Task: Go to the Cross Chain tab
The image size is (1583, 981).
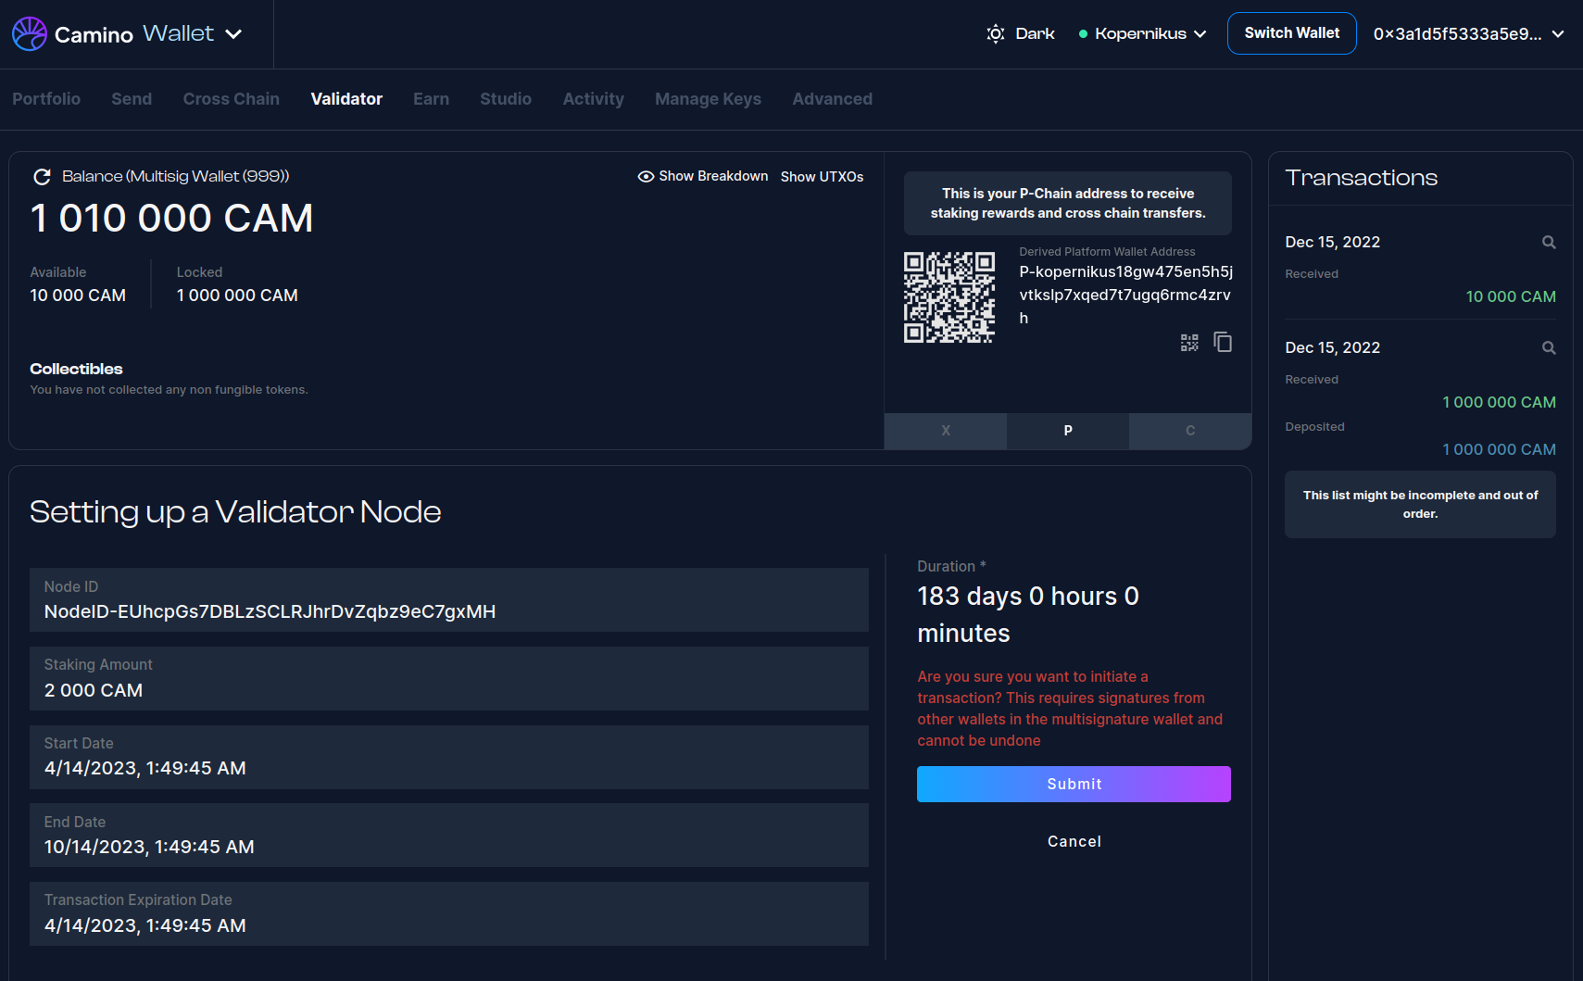Action: tap(231, 99)
